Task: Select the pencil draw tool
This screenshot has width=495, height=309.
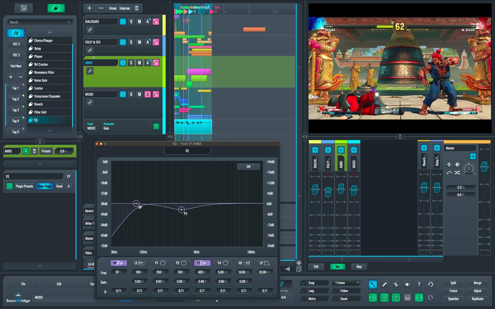Action: click(x=384, y=284)
